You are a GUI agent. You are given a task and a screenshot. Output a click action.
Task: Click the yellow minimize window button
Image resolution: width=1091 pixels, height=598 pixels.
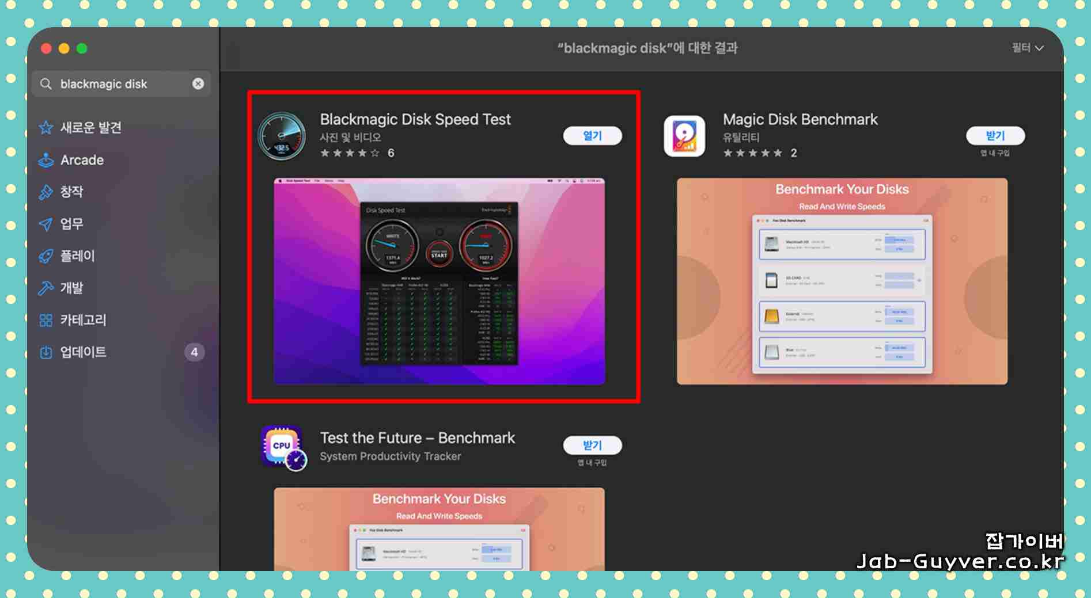65,48
